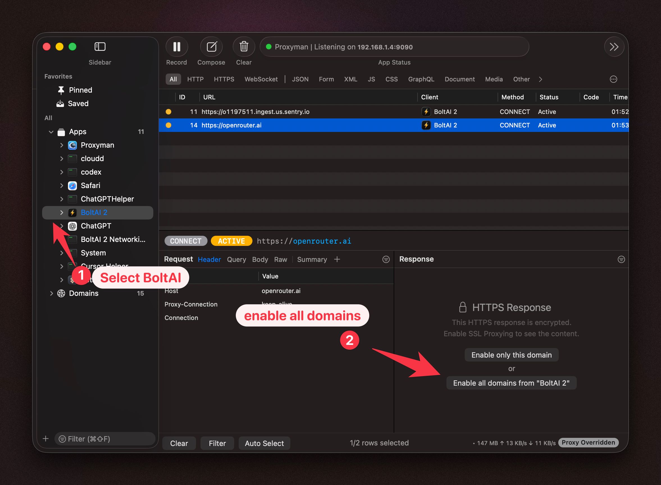Expand the clouddd node
661x485 pixels.
click(62, 159)
